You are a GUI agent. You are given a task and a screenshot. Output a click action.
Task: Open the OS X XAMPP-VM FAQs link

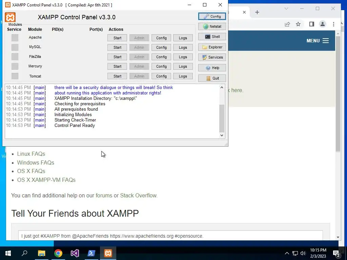pyautogui.click(x=46, y=180)
